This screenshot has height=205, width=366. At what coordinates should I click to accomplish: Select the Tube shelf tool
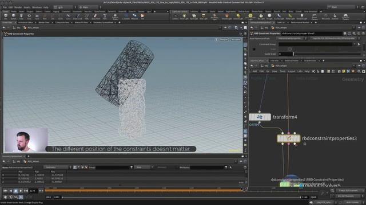click(21, 17)
